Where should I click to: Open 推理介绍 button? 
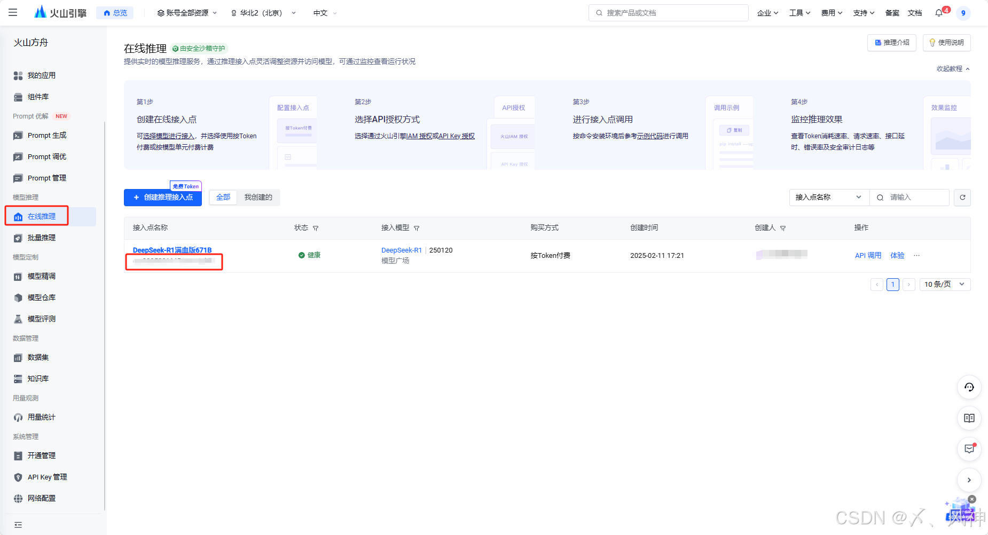[x=892, y=43]
